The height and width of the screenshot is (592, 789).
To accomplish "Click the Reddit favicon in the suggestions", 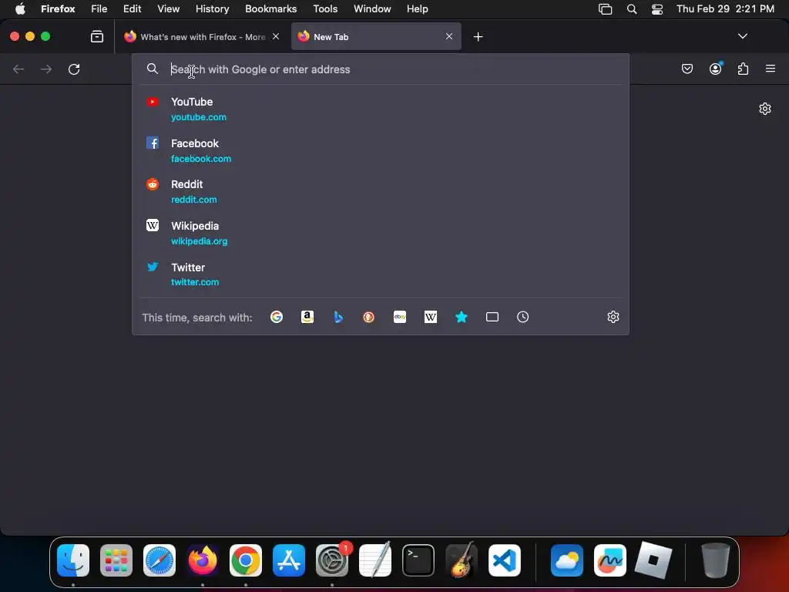I will pyautogui.click(x=153, y=184).
